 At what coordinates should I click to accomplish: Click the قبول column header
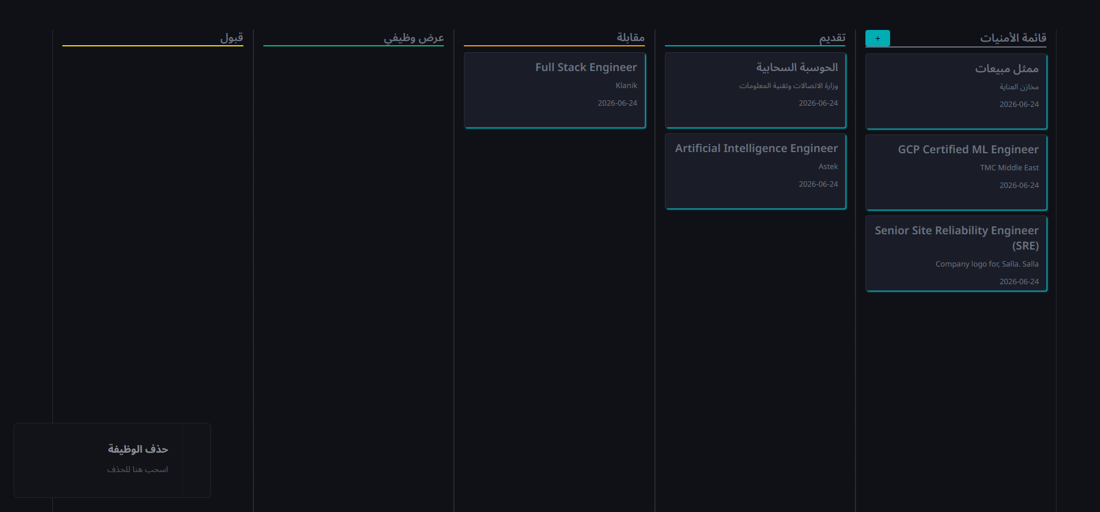coord(232,38)
